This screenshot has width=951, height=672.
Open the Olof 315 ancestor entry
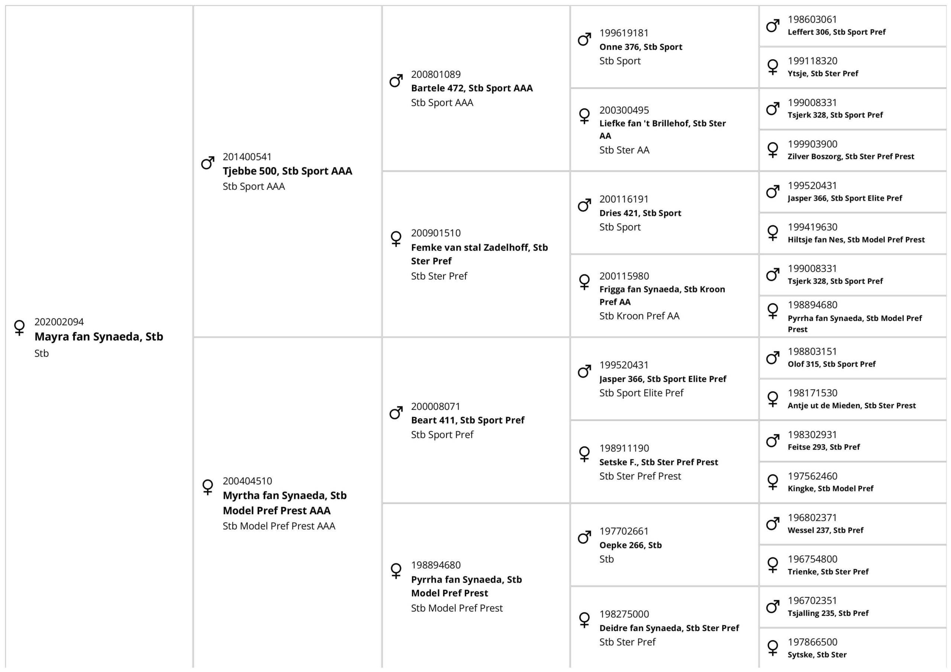point(831,364)
